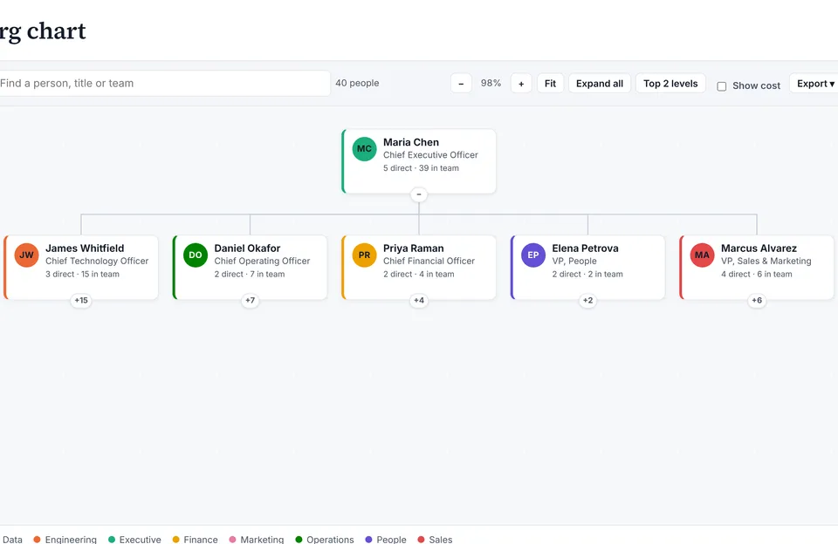Click the Operations legend color dot

299,539
